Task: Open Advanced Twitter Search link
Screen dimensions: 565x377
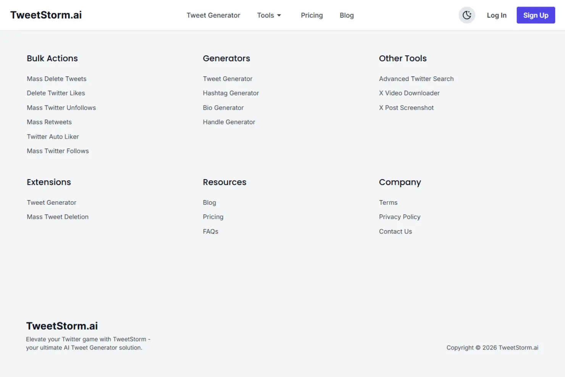Action: (416, 79)
